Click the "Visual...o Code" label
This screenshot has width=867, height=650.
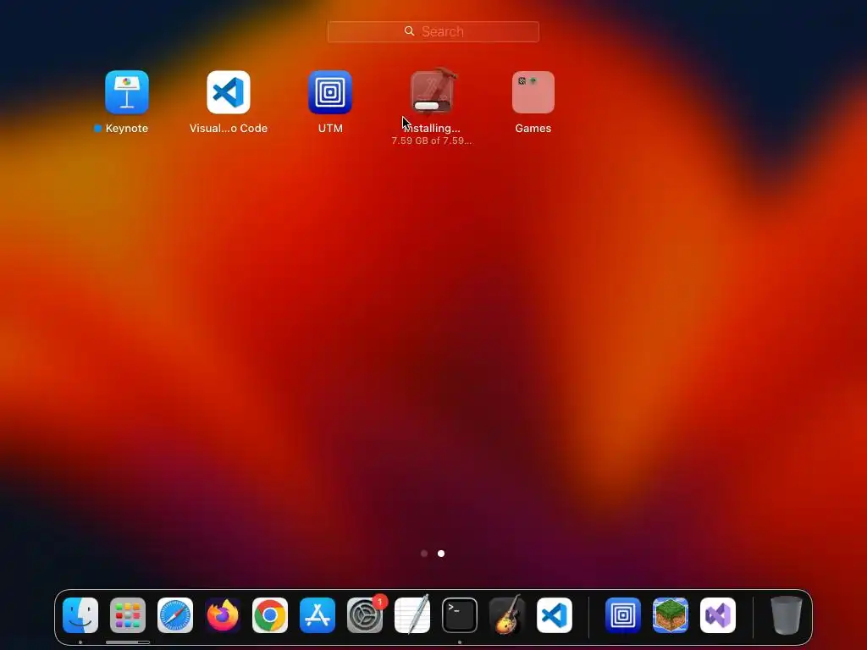(229, 129)
